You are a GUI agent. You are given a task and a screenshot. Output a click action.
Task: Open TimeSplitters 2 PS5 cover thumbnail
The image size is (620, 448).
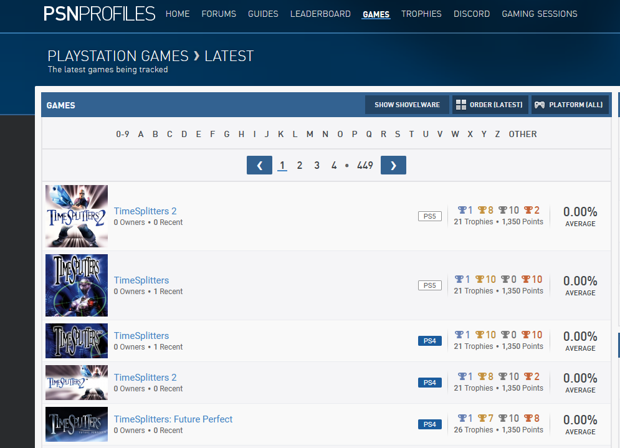tap(77, 216)
